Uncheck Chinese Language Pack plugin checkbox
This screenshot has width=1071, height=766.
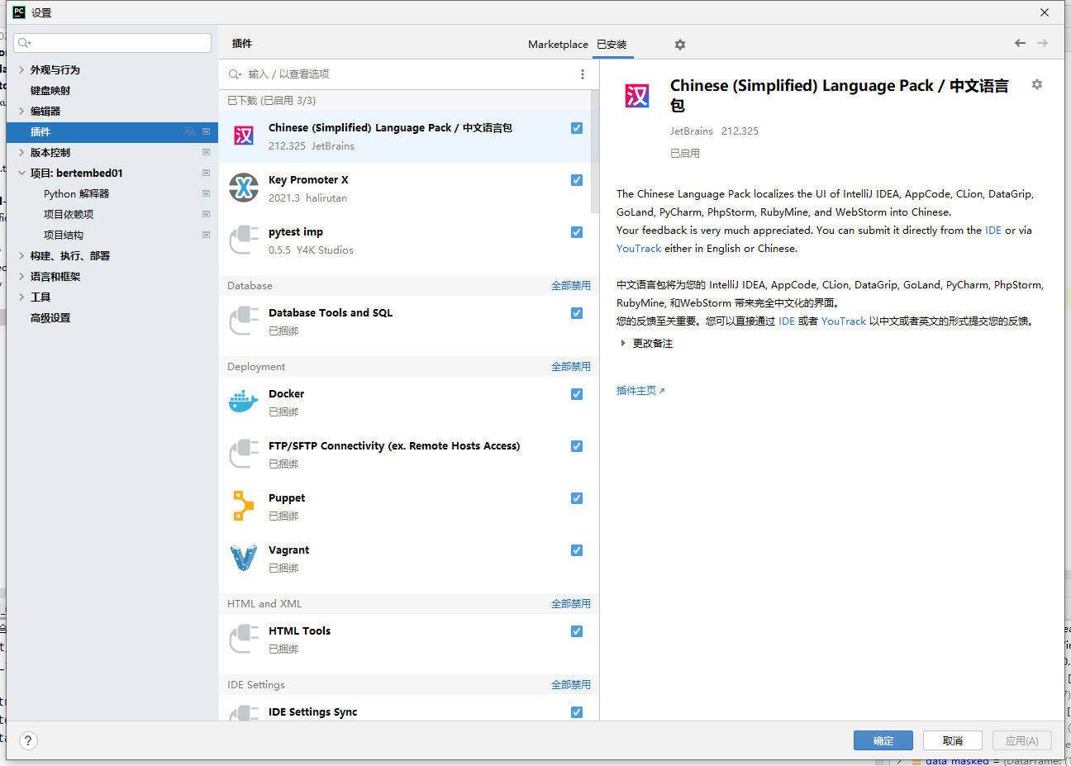point(577,128)
